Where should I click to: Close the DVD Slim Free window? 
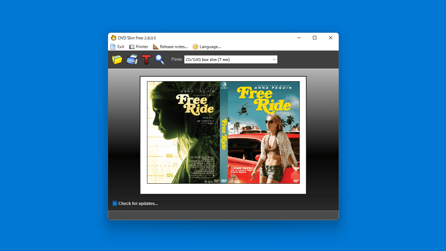click(331, 38)
